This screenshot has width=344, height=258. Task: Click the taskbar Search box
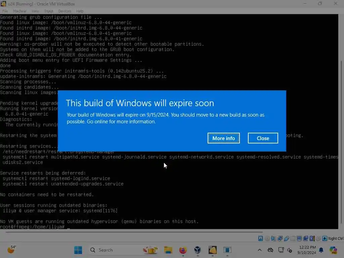[124, 250]
